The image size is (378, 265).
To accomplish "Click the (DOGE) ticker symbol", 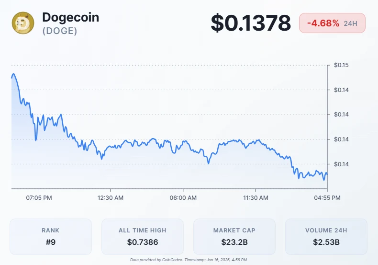I will tap(59, 31).
